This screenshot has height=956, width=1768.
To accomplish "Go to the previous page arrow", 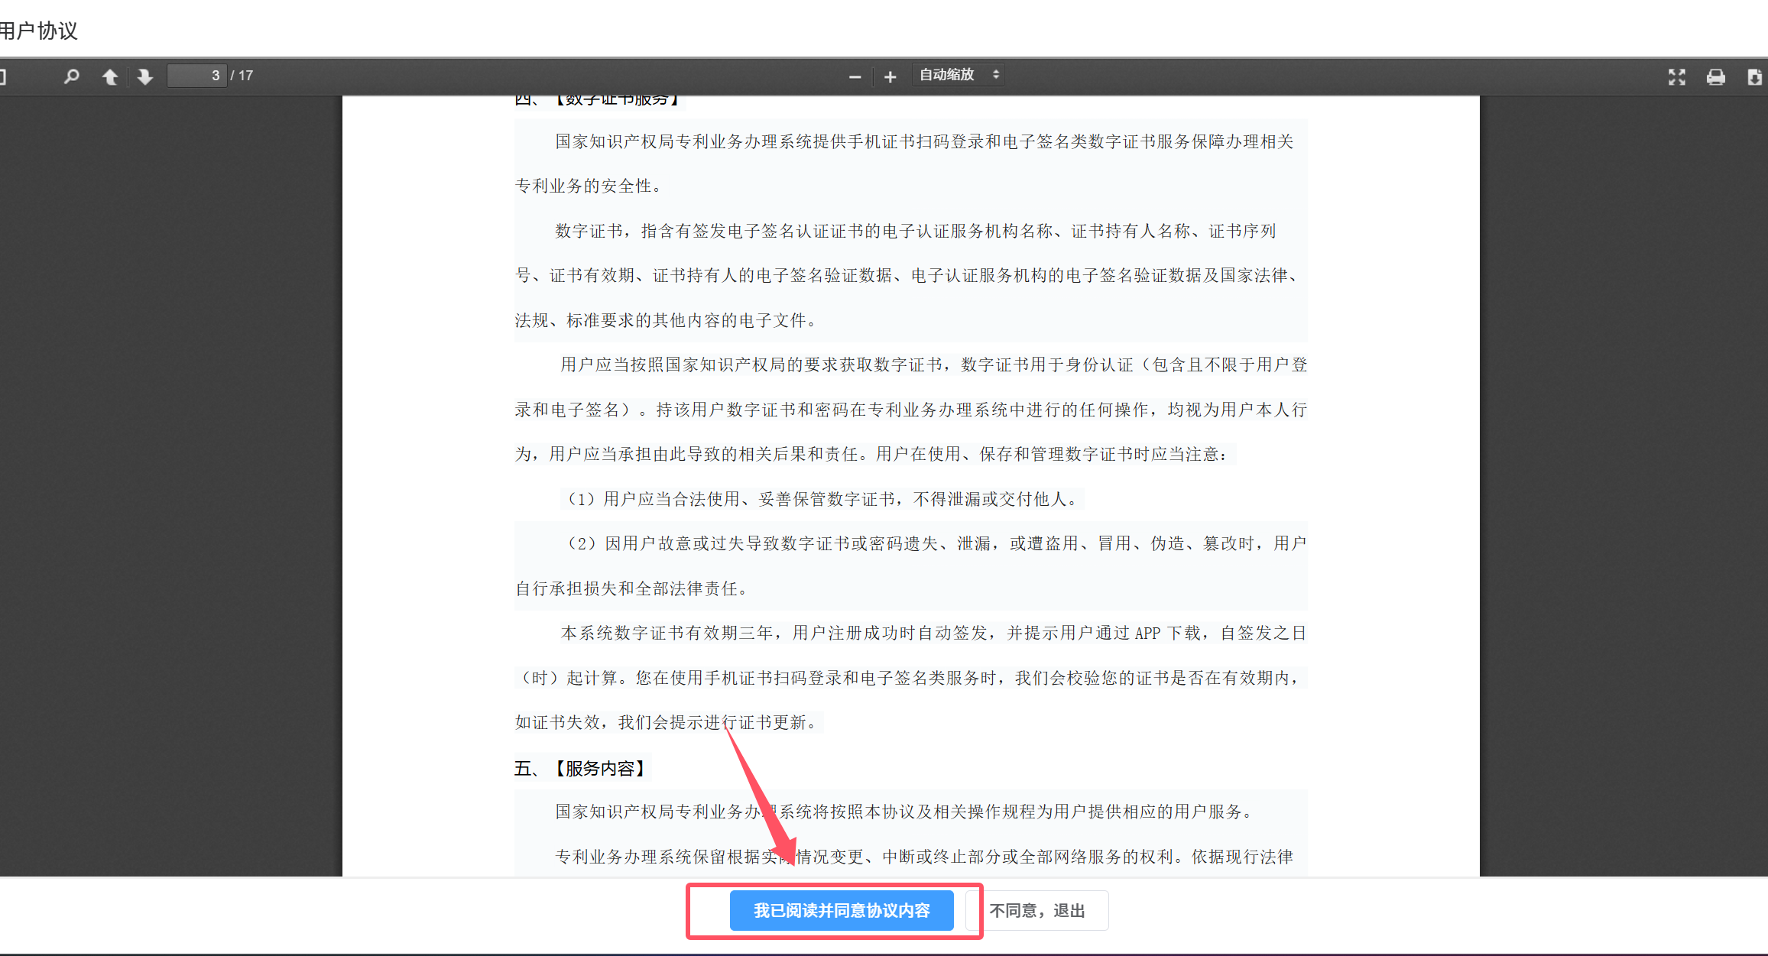I will [x=110, y=76].
